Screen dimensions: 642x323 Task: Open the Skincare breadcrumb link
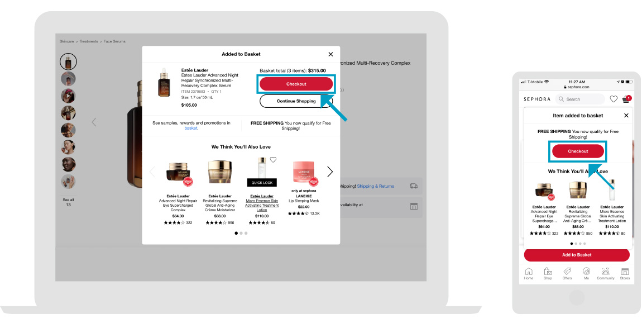coord(67,41)
